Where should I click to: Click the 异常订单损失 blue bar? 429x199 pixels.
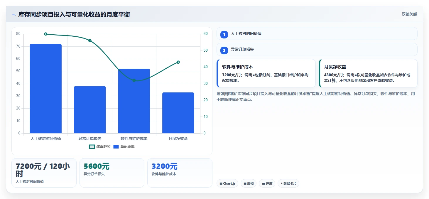[x=90, y=110]
